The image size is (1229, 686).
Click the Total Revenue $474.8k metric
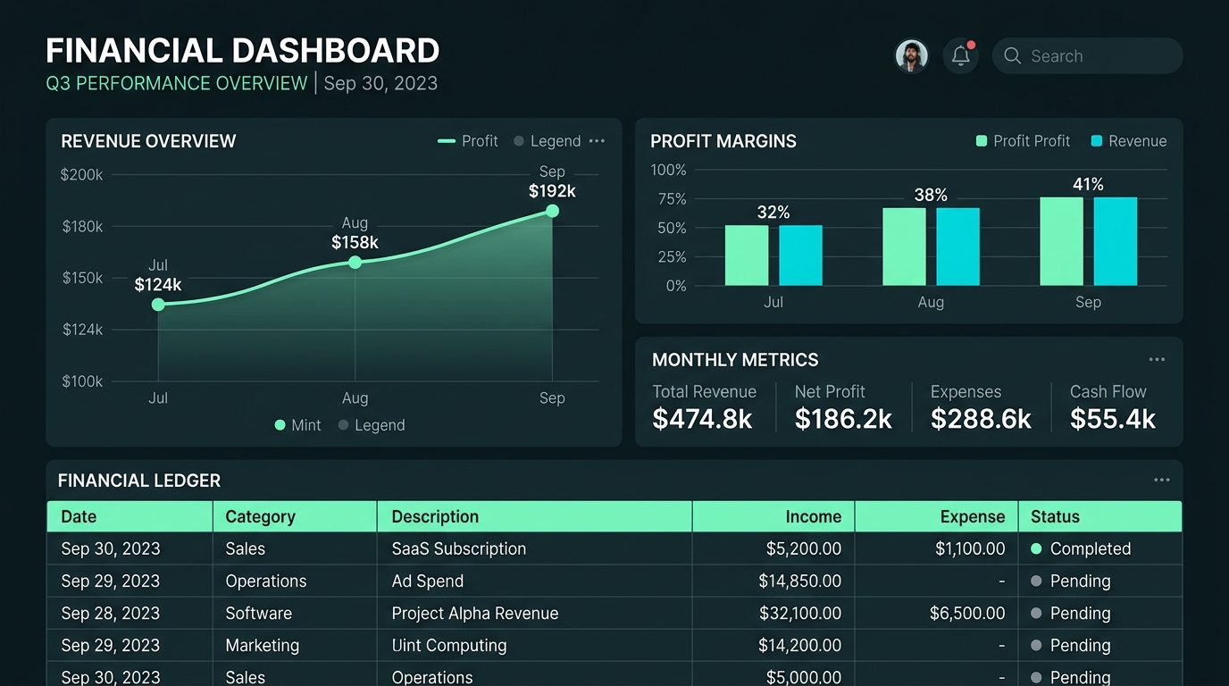click(x=704, y=406)
